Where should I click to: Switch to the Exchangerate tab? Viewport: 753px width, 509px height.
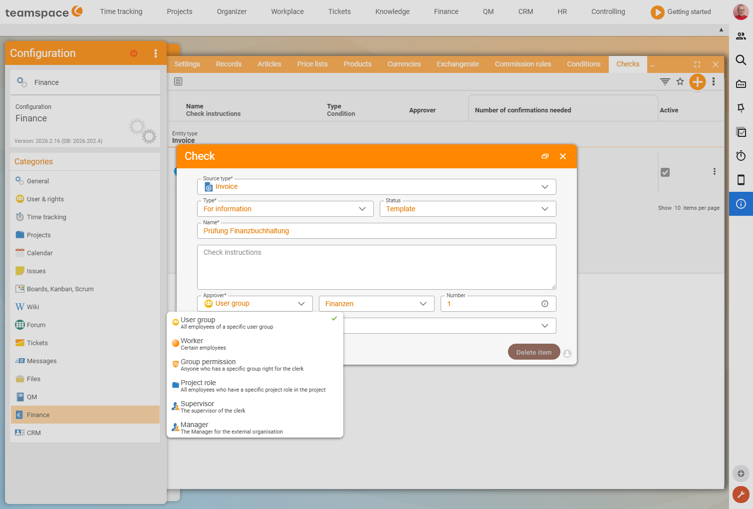pyautogui.click(x=458, y=64)
